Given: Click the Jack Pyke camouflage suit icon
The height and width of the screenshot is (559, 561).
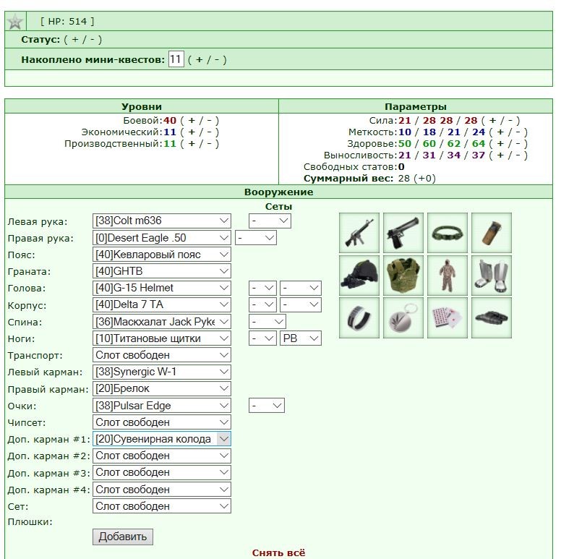Looking at the screenshot, I should point(447,276).
